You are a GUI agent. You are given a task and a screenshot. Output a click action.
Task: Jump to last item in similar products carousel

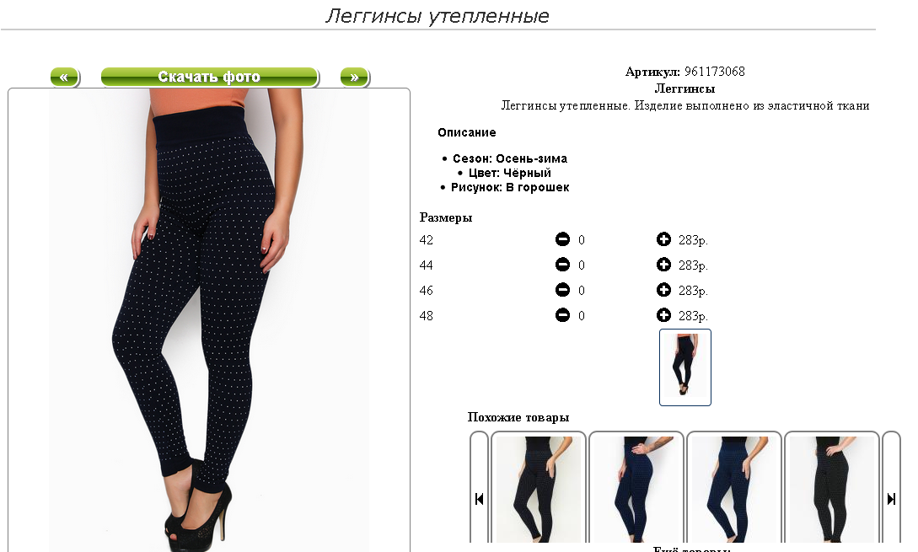click(891, 499)
